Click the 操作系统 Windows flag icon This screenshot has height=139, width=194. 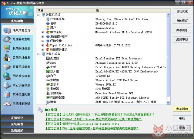(48, 32)
